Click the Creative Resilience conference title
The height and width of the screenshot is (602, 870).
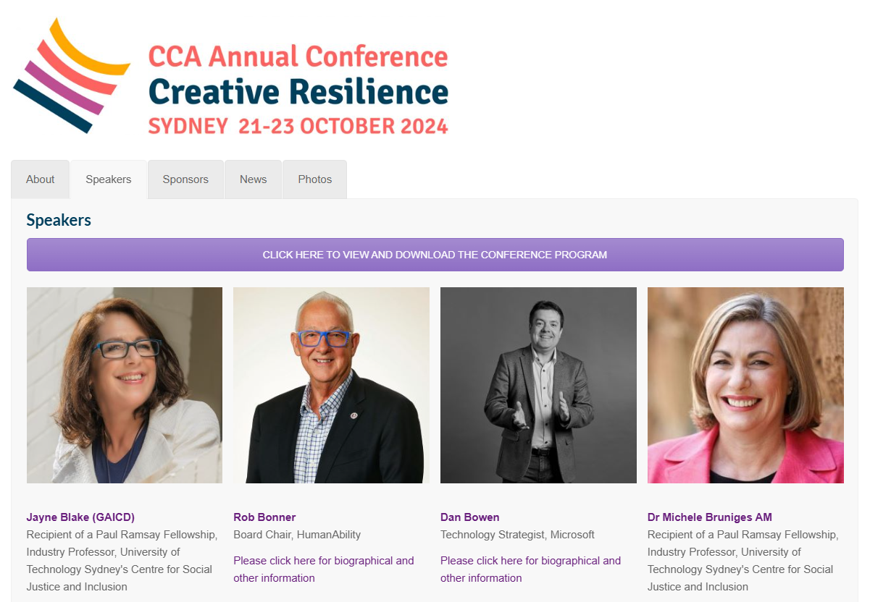click(x=298, y=92)
